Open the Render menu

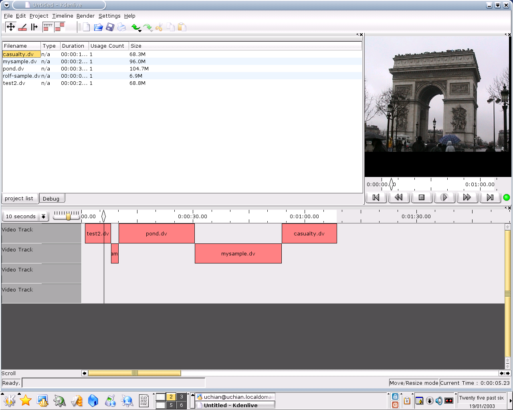coord(85,16)
